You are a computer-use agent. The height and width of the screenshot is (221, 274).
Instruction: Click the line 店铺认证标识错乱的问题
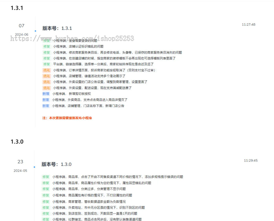78,46
